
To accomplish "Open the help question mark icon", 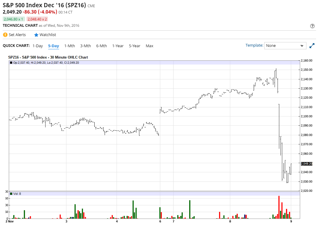I will click(312, 26).
